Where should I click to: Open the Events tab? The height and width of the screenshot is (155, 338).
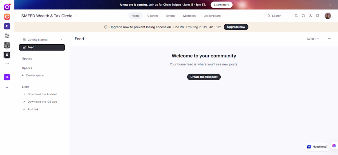(x=171, y=16)
